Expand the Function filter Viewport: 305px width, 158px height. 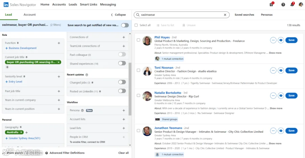click(x=59, y=43)
